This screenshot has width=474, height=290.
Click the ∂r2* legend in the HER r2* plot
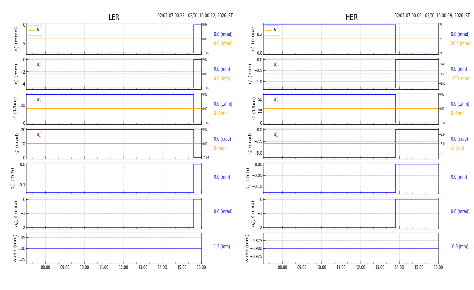pos(272,65)
